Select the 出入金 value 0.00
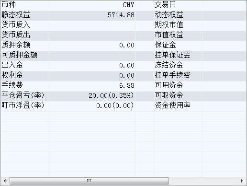The image size is (247, 186). tap(127, 66)
